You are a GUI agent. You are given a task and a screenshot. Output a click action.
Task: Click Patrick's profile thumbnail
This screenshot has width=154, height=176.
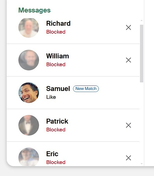point(29,125)
